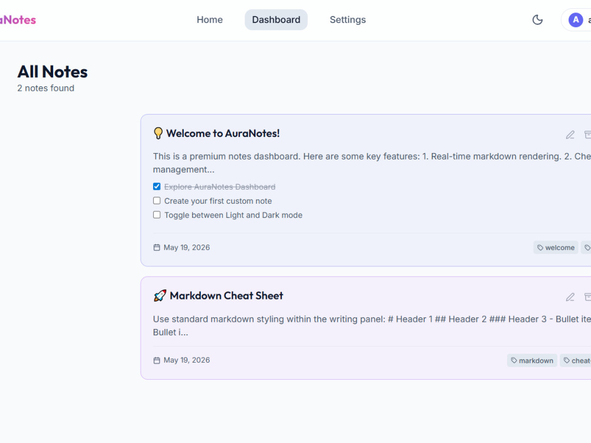591x443 pixels.
Task: Go to the Home tab
Action: click(x=210, y=19)
